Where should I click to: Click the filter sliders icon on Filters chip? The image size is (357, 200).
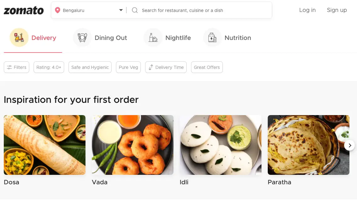[x=9, y=67]
